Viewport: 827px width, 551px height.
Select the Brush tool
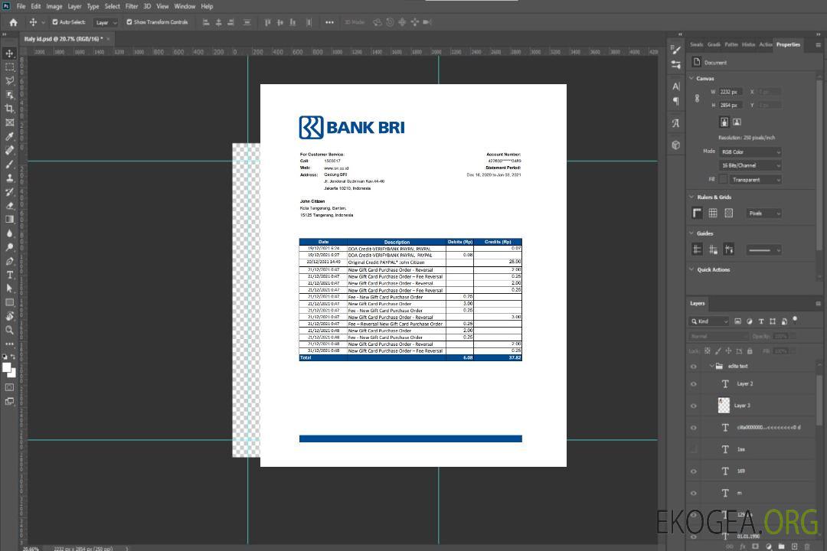pyautogui.click(x=9, y=164)
